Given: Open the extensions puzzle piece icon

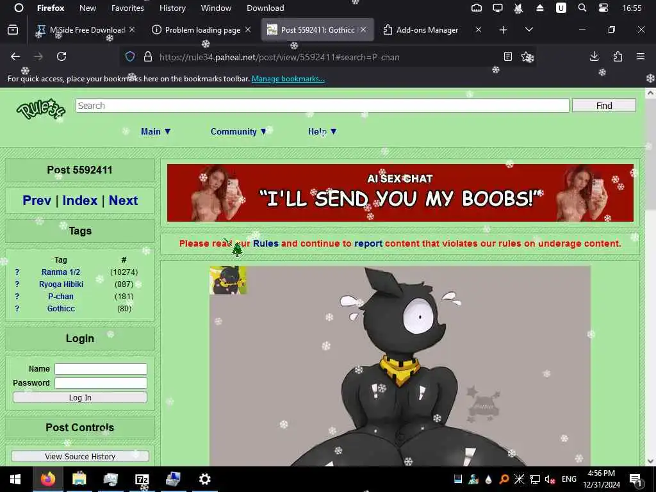Looking at the screenshot, I should (618, 56).
